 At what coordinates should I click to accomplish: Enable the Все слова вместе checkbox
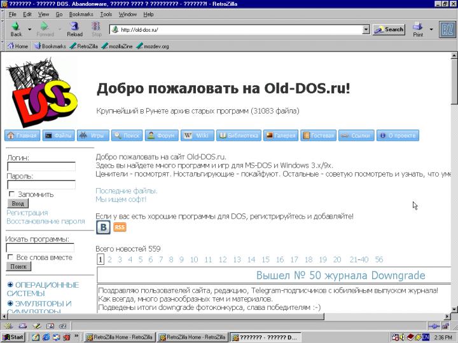10,257
